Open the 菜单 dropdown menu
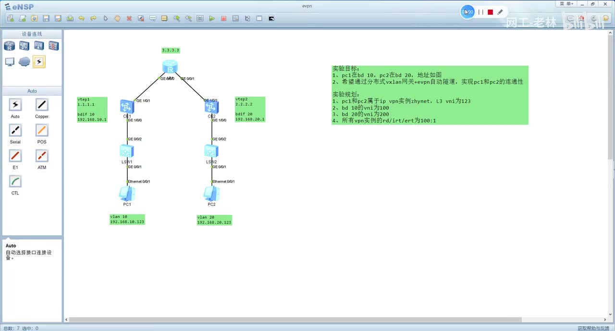 [x=566, y=3]
